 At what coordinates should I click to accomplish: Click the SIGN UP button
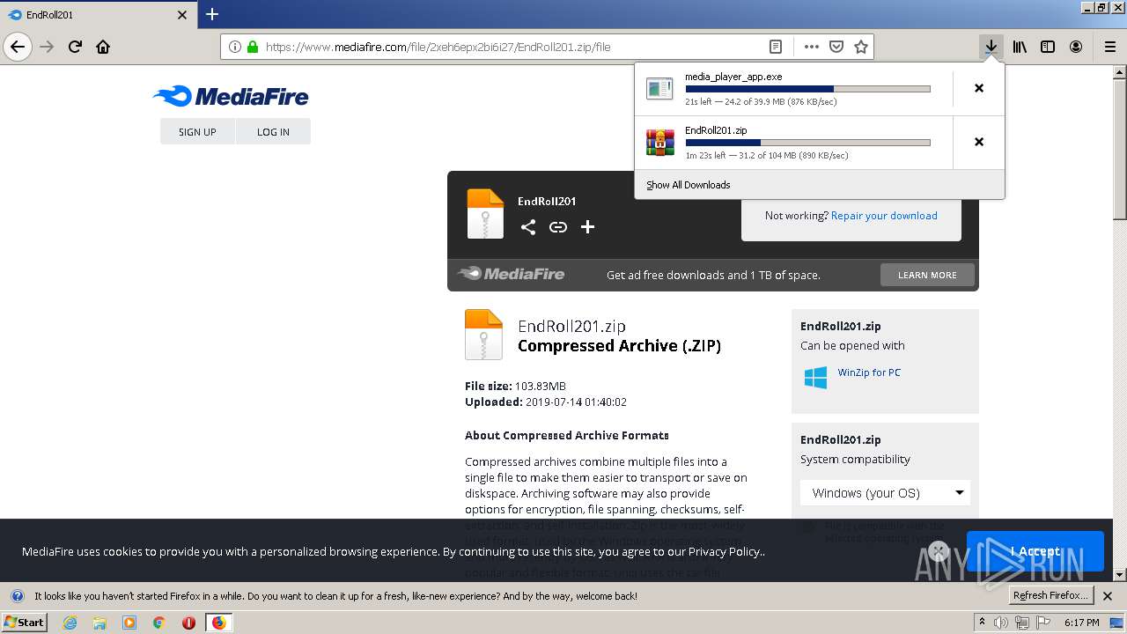coord(197,131)
